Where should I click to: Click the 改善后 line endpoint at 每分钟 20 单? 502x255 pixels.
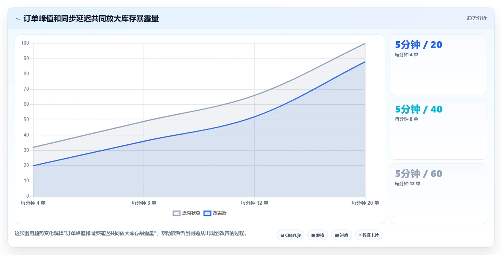point(365,62)
